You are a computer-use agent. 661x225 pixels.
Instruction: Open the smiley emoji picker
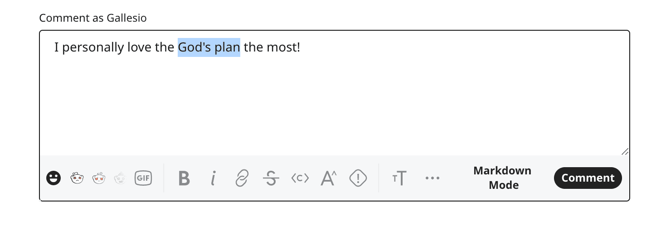[x=53, y=178]
